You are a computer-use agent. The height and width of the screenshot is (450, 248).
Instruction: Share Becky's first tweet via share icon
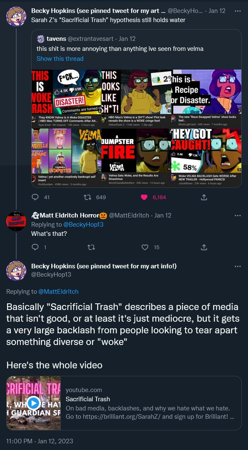click(204, 197)
